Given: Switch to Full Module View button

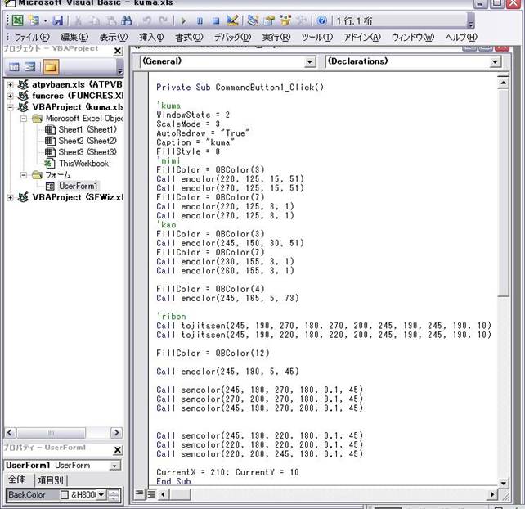Looking at the screenshot, I should (x=151, y=494).
